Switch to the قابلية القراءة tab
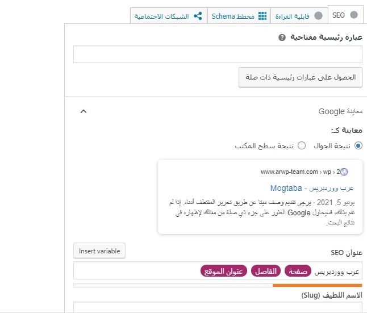 299,16
